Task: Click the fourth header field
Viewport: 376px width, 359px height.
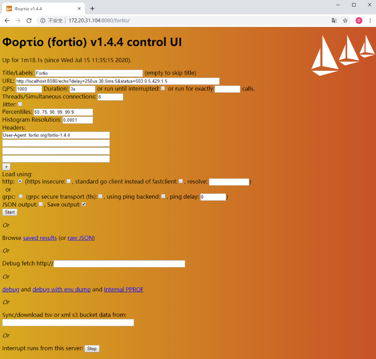Action: coord(56,159)
